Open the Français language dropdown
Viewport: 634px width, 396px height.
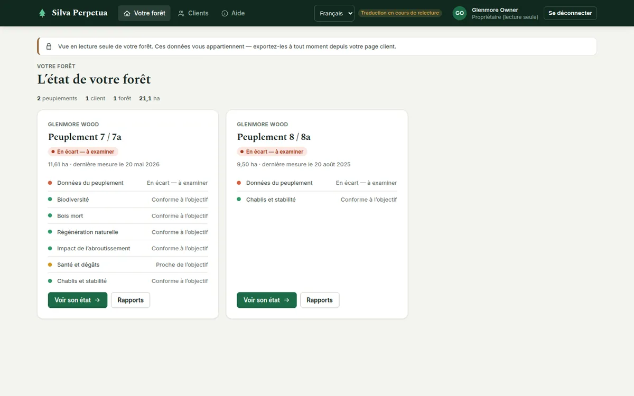(x=334, y=13)
